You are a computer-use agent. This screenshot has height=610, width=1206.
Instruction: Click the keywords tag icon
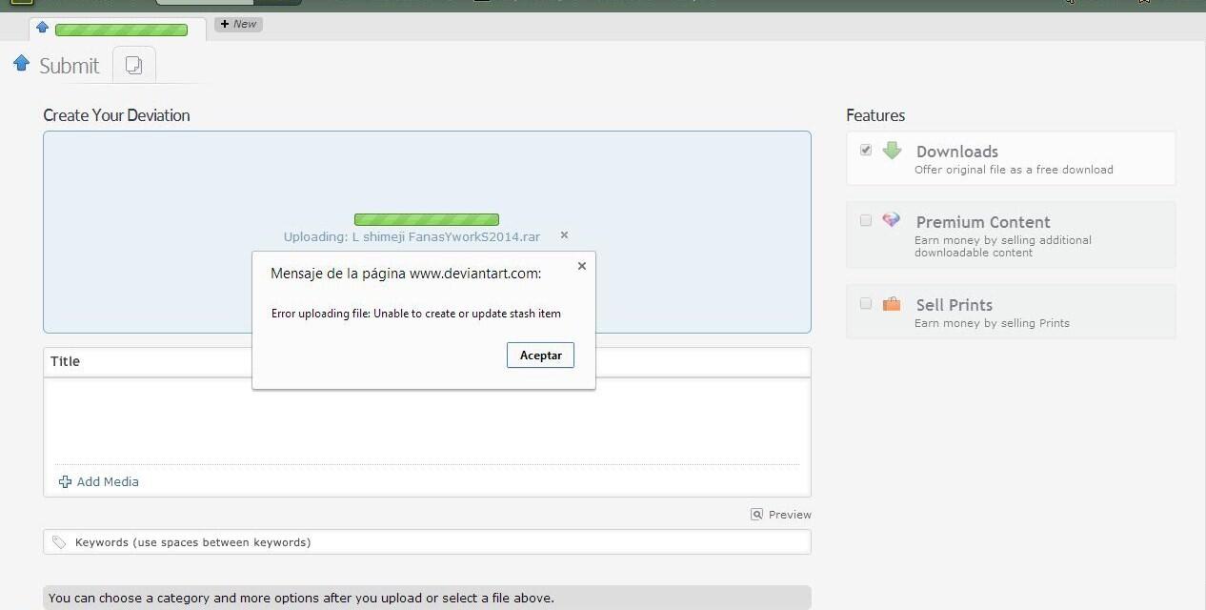[x=59, y=542]
